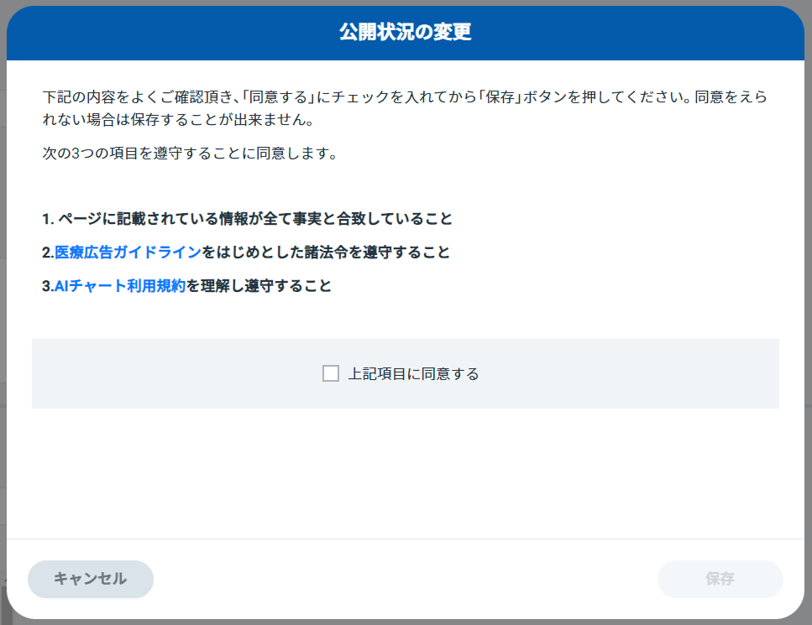Click the empty white area under consent panel
The image size is (812, 625).
point(406,473)
